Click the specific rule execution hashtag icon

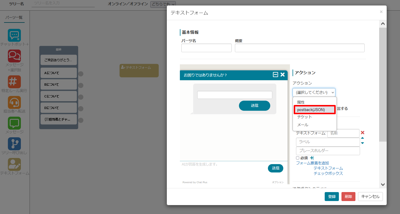[14, 82]
